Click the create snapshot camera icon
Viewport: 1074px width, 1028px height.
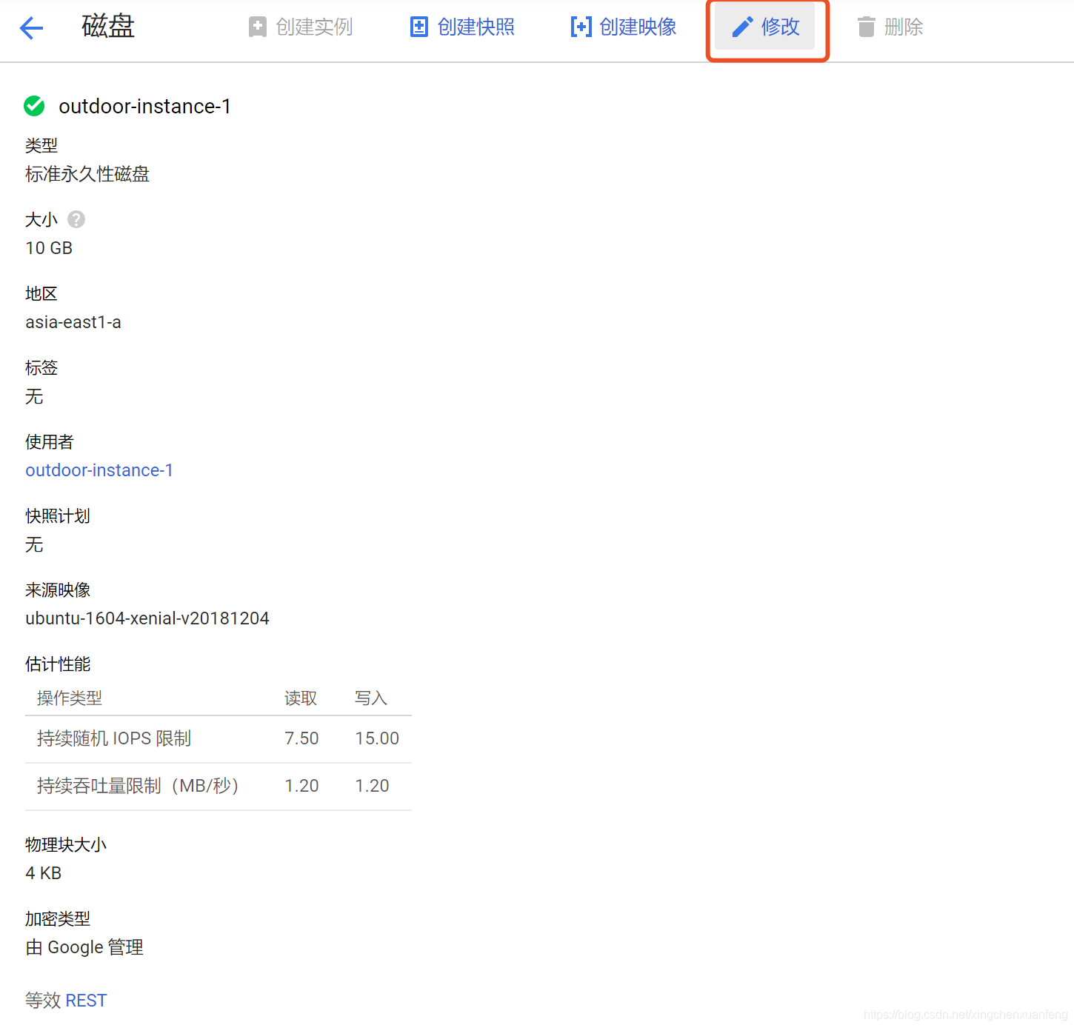pyautogui.click(x=418, y=26)
